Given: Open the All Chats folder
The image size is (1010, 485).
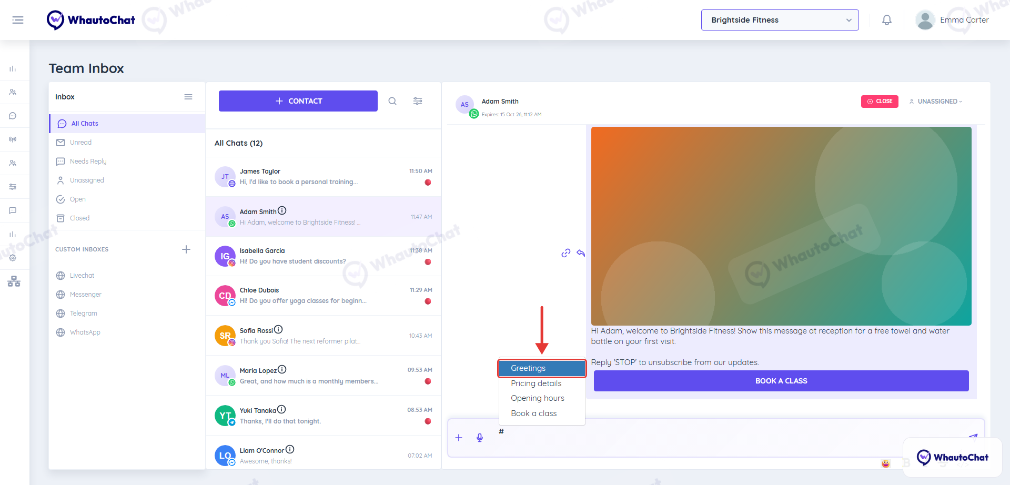Looking at the screenshot, I should point(127,124).
